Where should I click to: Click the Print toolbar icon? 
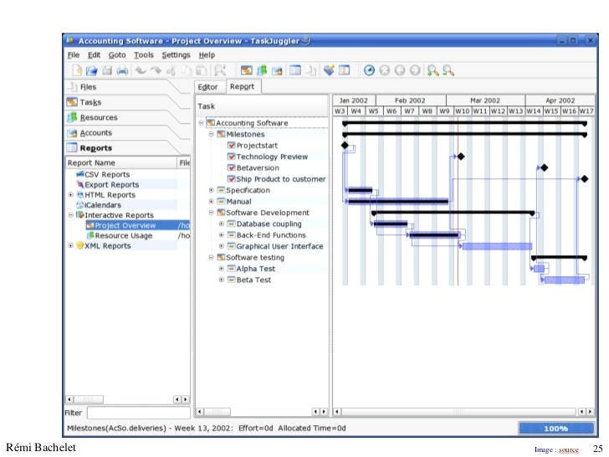(x=122, y=71)
